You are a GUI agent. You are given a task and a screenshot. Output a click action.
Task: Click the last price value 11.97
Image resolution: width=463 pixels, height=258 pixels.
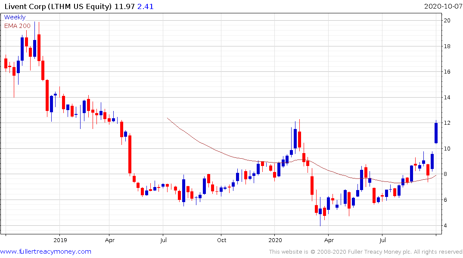124,6
